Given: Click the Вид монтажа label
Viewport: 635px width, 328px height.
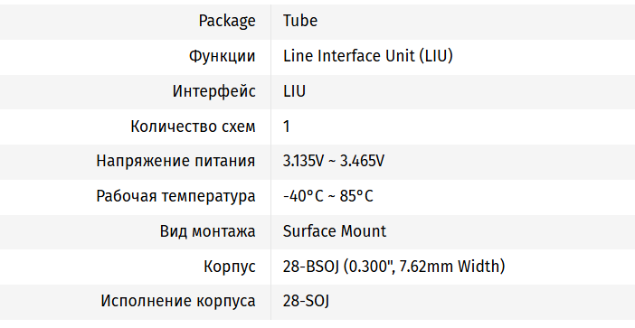Looking at the screenshot, I should [x=208, y=231].
